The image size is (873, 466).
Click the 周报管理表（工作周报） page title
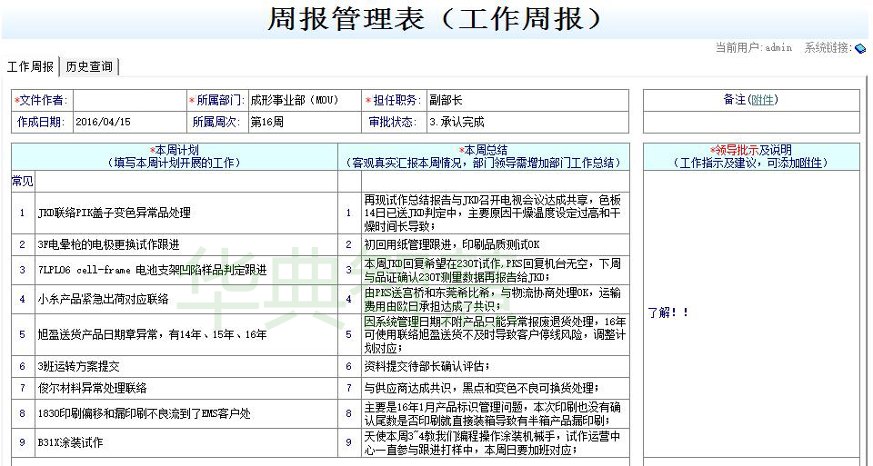[436, 18]
